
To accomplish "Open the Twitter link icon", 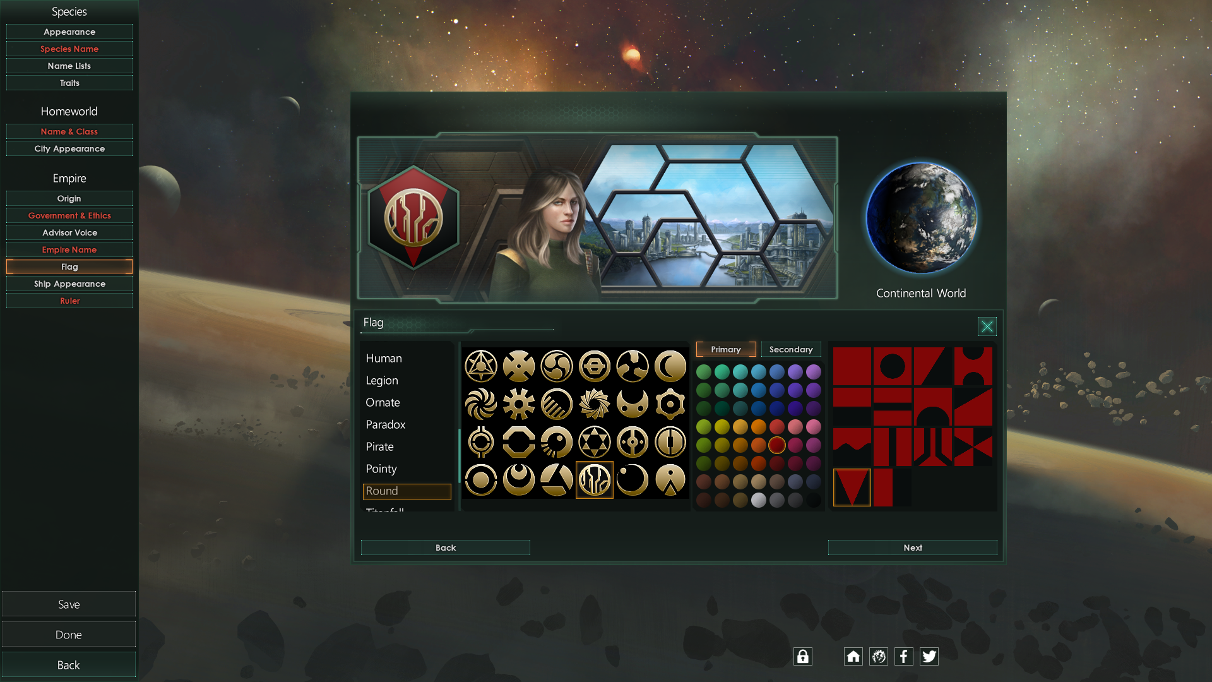I will coord(929,657).
